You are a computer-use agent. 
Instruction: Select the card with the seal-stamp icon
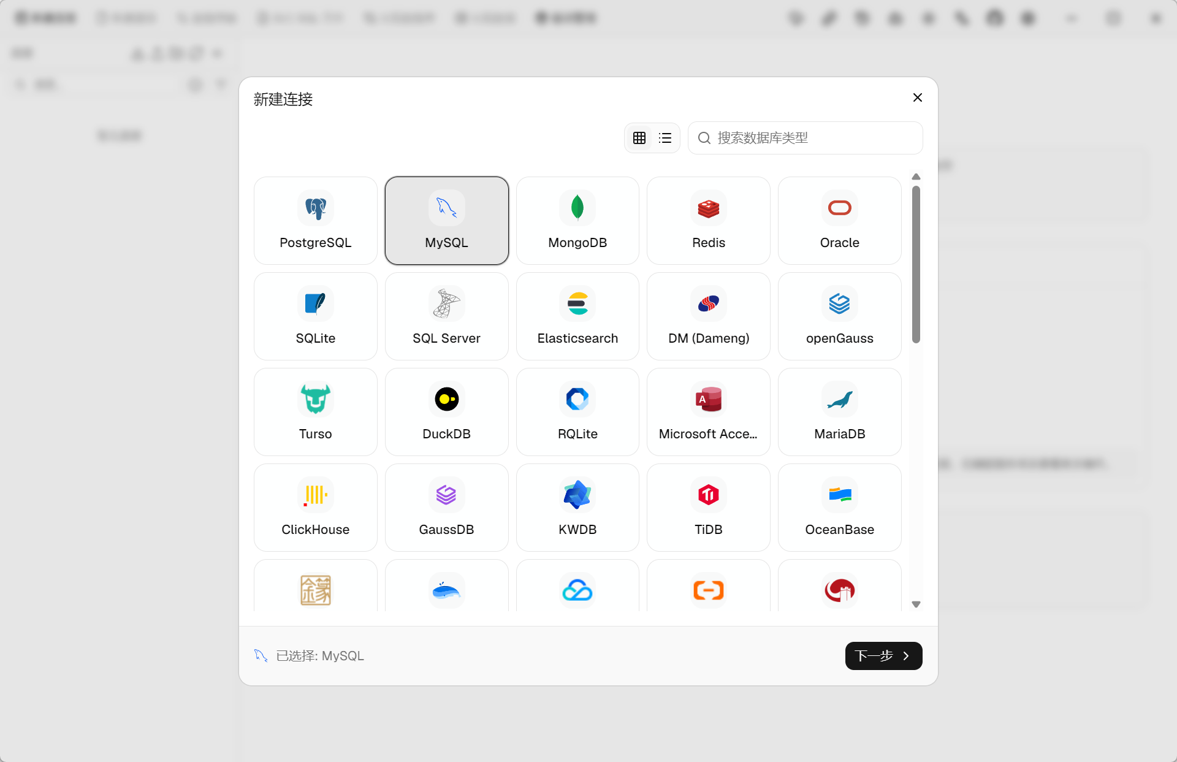click(x=316, y=586)
